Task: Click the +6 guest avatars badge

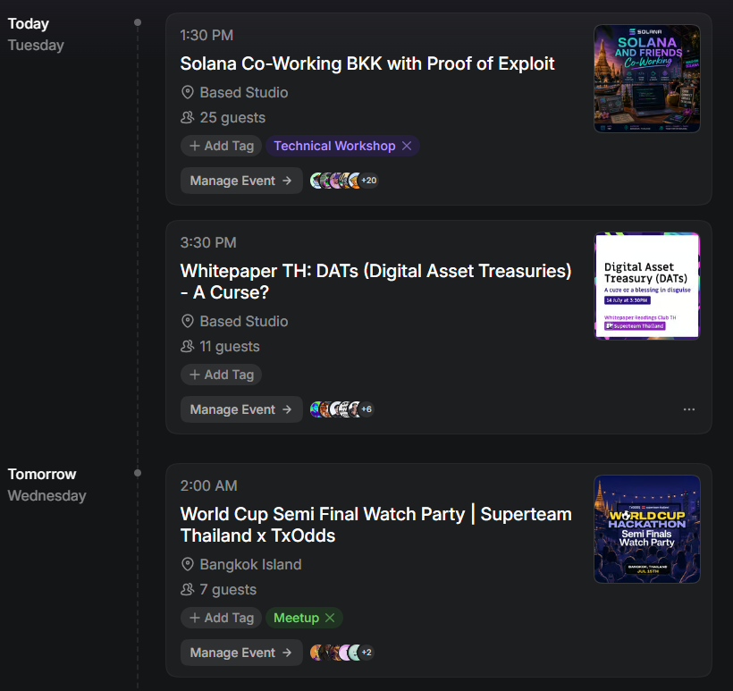Action: (x=366, y=409)
